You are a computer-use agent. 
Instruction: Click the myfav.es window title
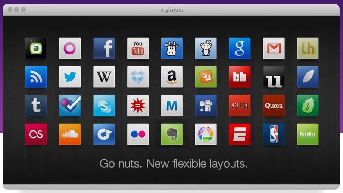171,10
